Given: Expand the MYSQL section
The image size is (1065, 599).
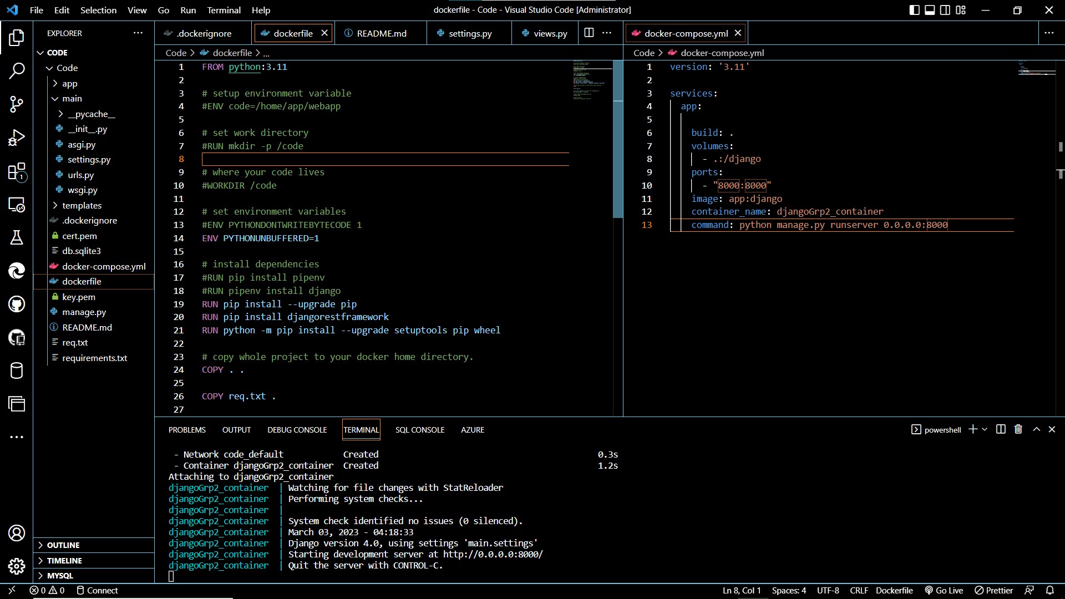Looking at the screenshot, I should click(94, 576).
